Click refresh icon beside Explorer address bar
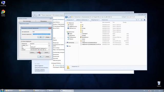This screenshot has width=164, height=92. pyautogui.click(x=124, y=17)
